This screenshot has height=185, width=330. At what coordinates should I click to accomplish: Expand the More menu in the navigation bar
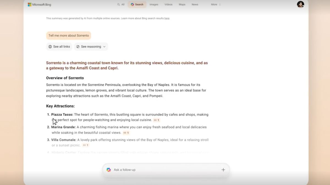point(216,5)
